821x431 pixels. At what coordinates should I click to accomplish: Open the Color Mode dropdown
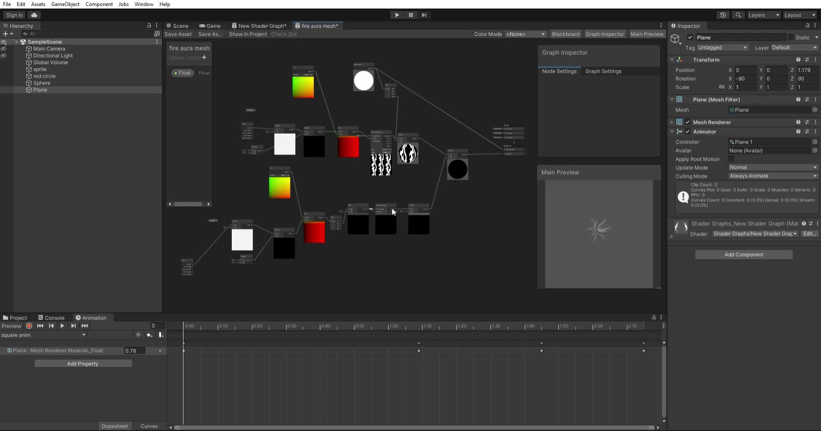pos(525,34)
